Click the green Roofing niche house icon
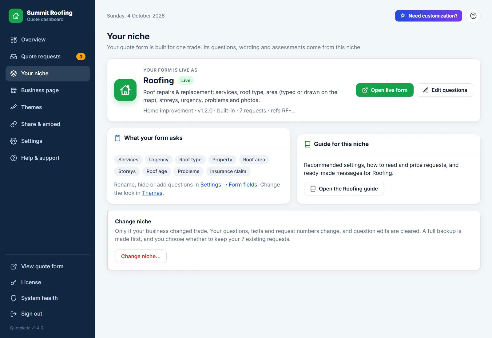This screenshot has width=492, height=338. pyautogui.click(x=125, y=90)
